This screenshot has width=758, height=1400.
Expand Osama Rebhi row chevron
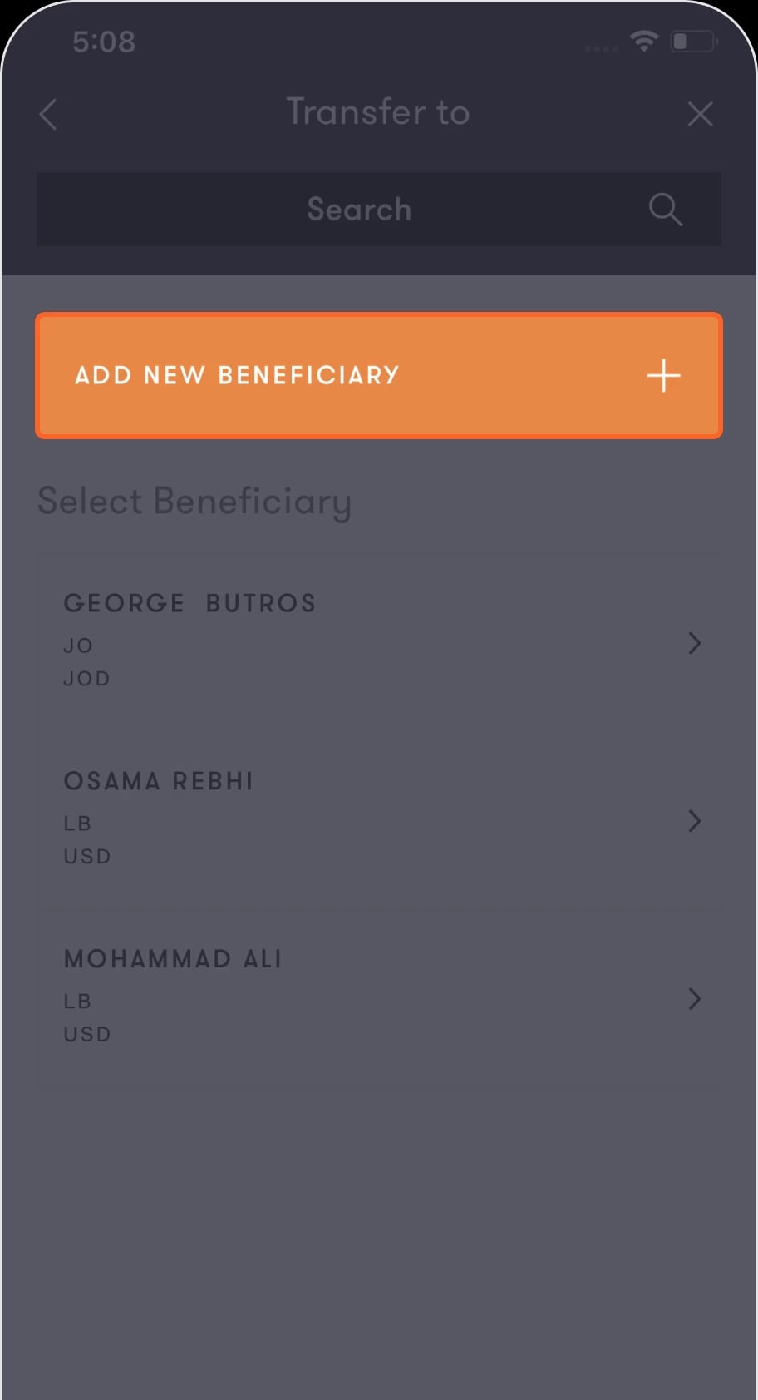[695, 821]
